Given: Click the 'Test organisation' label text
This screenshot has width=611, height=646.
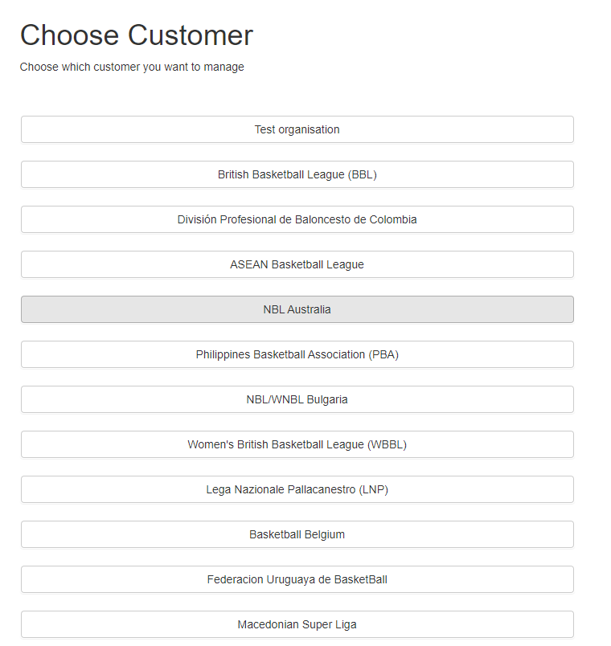Looking at the screenshot, I should tap(297, 129).
